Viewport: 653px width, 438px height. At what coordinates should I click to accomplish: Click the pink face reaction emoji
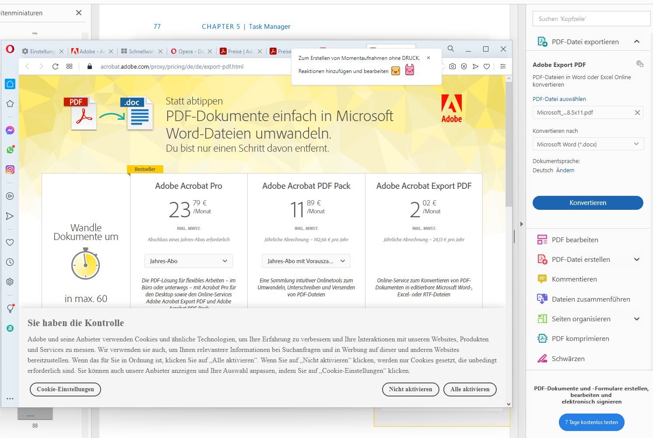pyautogui.click(x=410, y=70)
